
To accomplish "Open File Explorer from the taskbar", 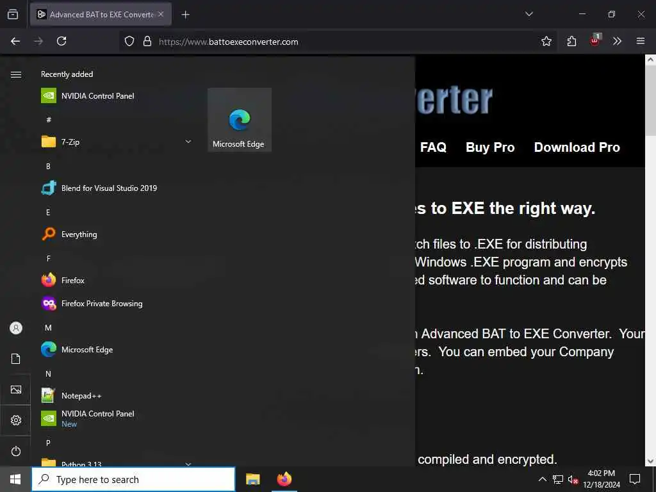I will coord(252,479).
